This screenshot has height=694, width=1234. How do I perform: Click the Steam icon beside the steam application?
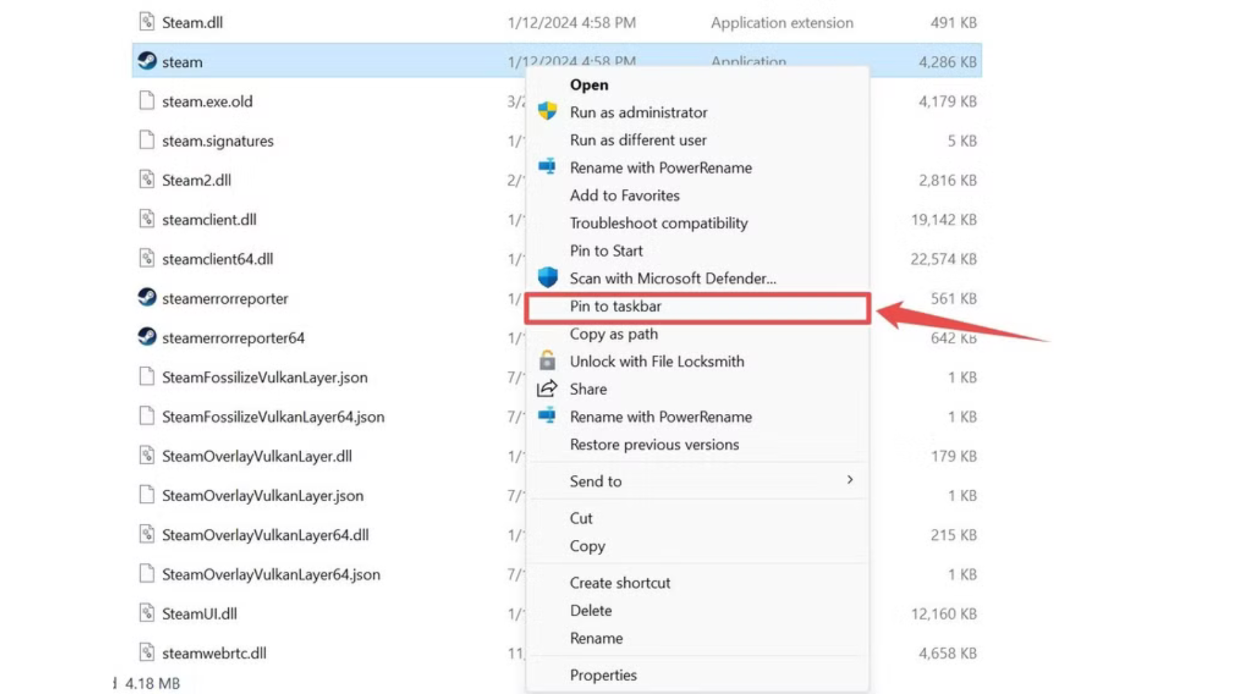[x=148, y=61]
